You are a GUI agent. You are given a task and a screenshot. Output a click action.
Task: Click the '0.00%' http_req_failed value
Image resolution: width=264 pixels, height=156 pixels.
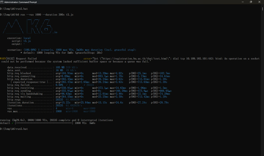point(59,85)
